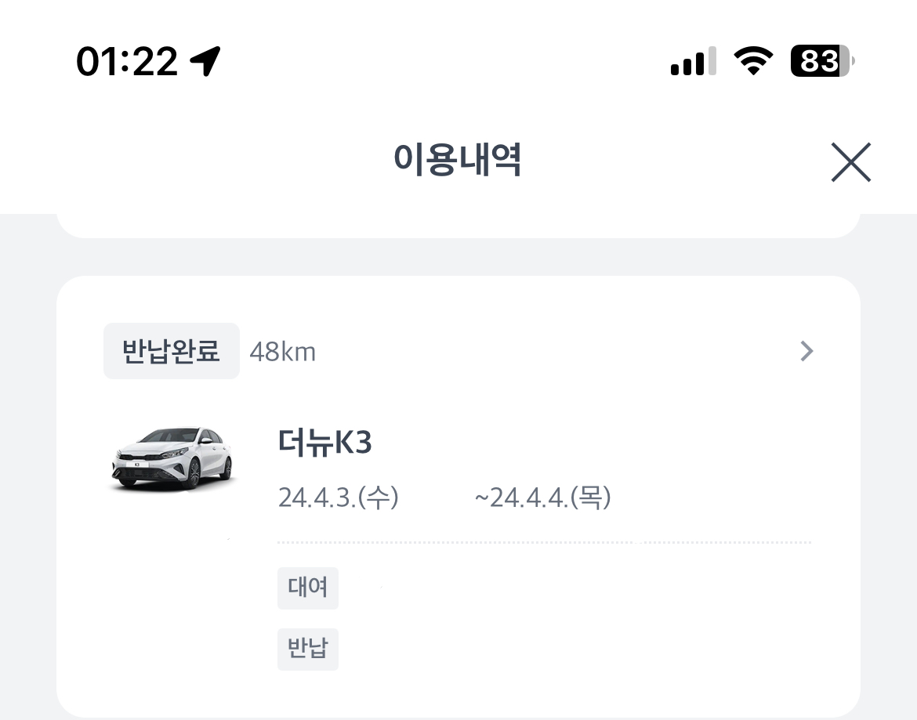Tap the 반납완료 status badge

coord(171,351)
